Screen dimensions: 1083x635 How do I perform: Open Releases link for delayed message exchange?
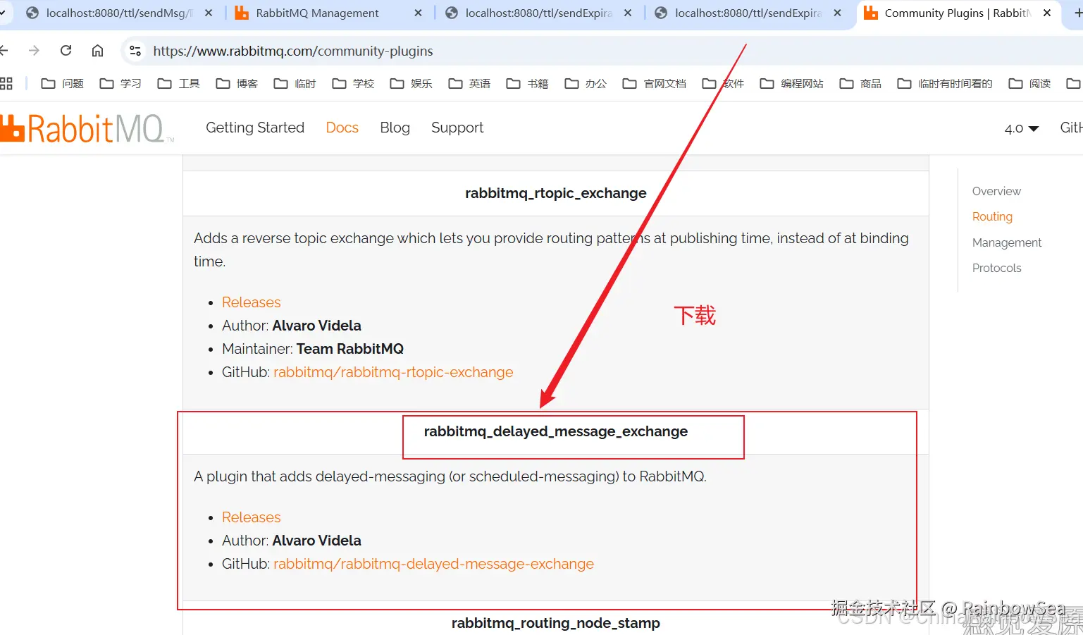click(x=251, y=517)
